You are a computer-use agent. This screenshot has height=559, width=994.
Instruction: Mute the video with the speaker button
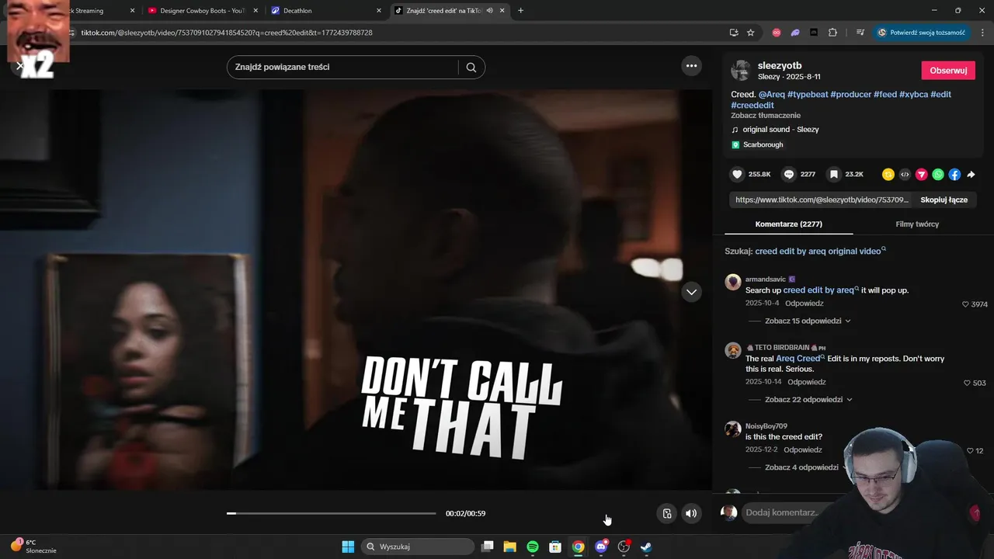(691, 513)
